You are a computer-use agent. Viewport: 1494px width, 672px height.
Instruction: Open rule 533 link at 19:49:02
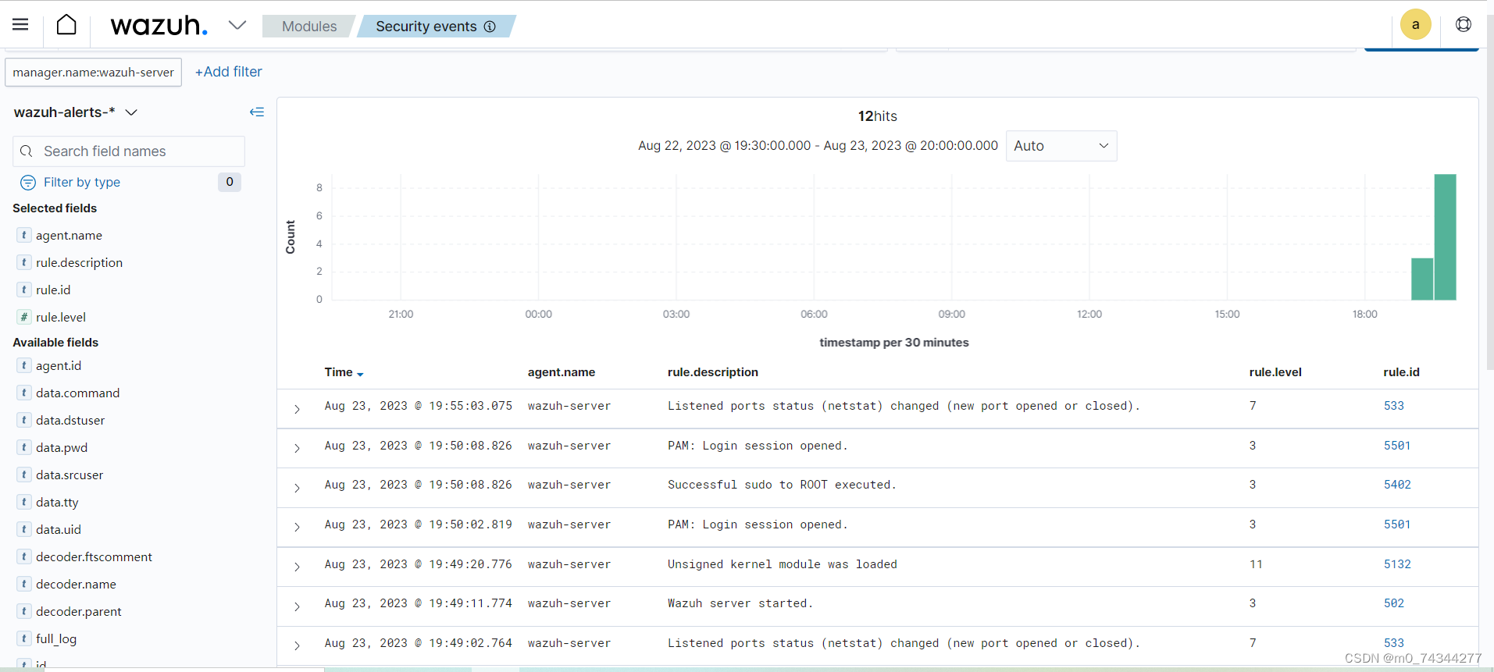click(1394, 643)
